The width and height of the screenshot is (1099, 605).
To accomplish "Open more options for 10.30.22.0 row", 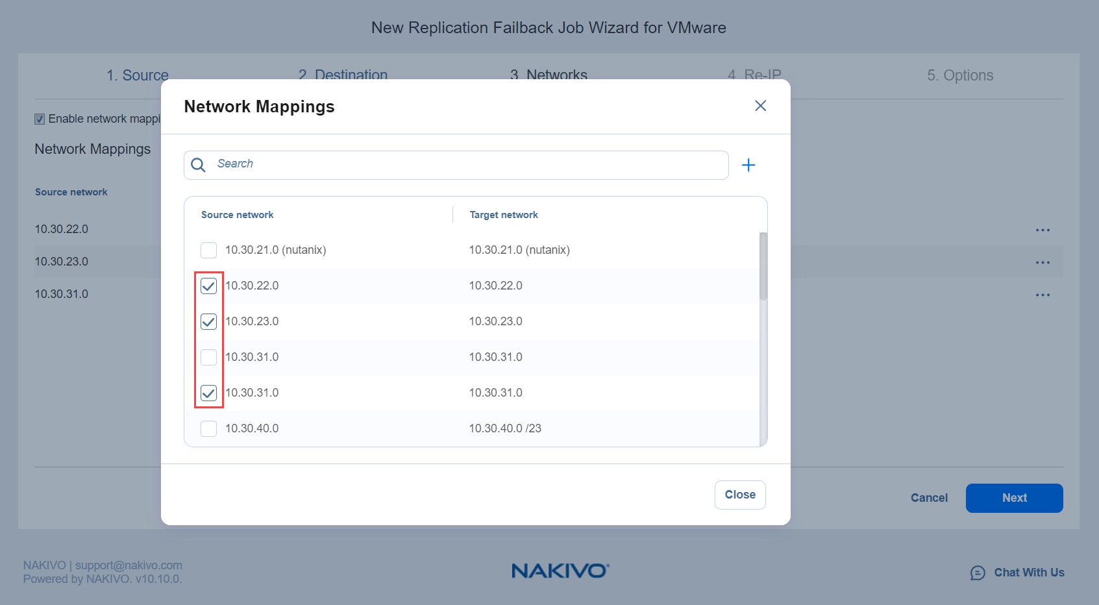I will click(1043, 230).
